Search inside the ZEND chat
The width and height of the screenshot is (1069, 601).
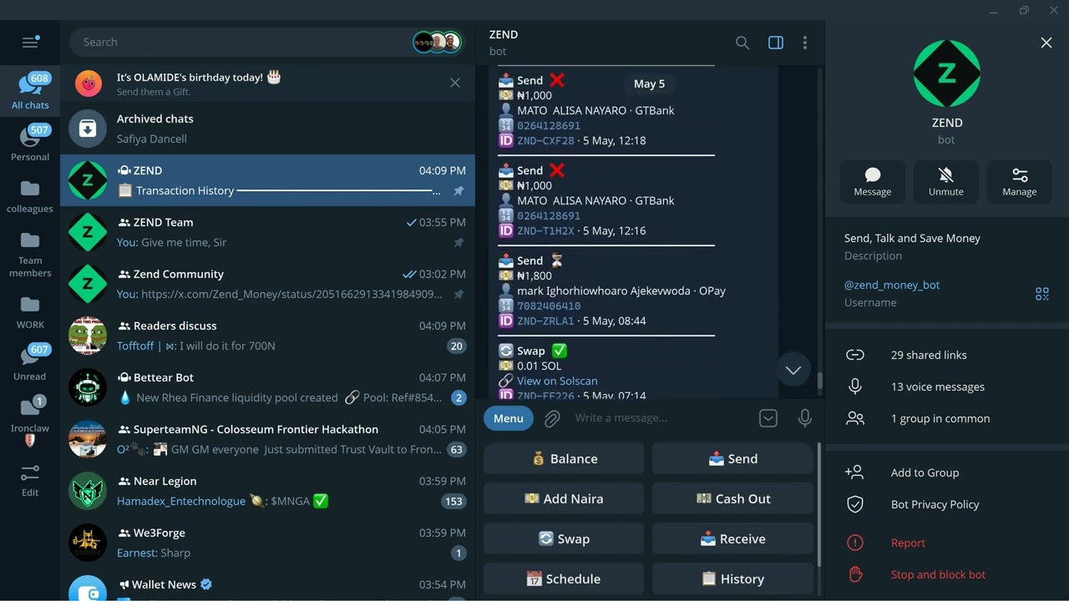(742, 43)
